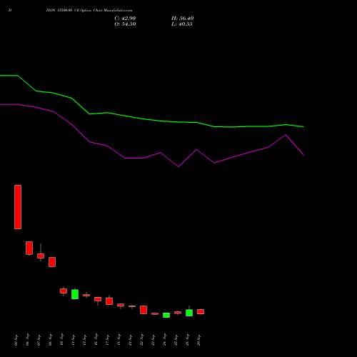This screenshot has width=357, height=357.
Task: Select the green candlestick above 24 Sep
Action: tap(166, 315)
